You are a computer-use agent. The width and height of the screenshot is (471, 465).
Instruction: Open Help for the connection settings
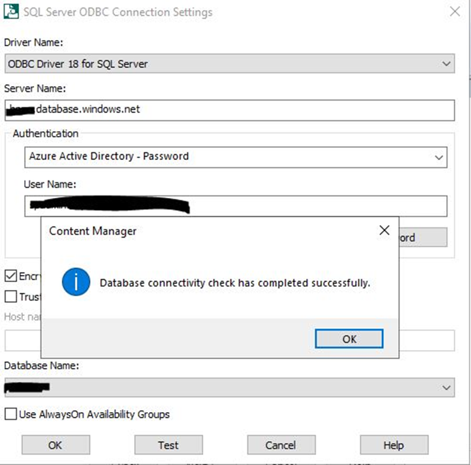point(393,445)
